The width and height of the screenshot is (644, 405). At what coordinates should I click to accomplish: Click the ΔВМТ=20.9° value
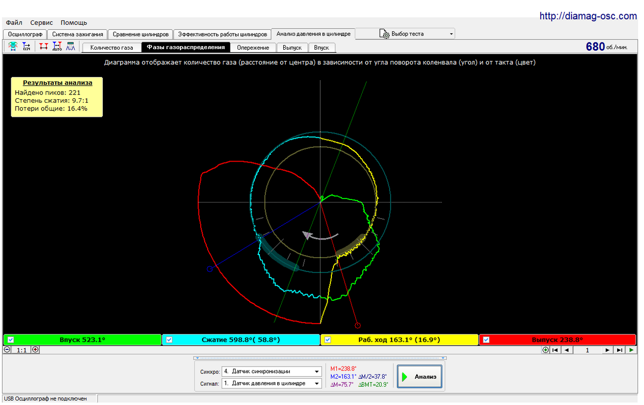(x=373, y=385)
